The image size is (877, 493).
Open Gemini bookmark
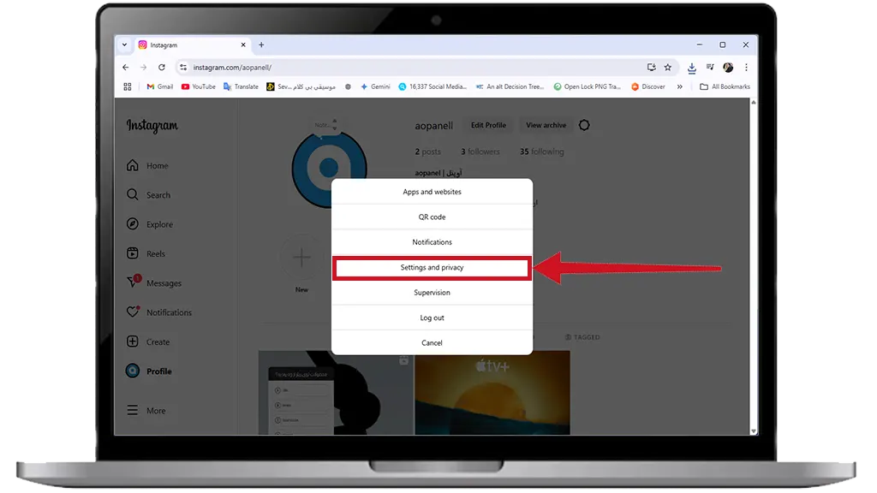(375, 86)
